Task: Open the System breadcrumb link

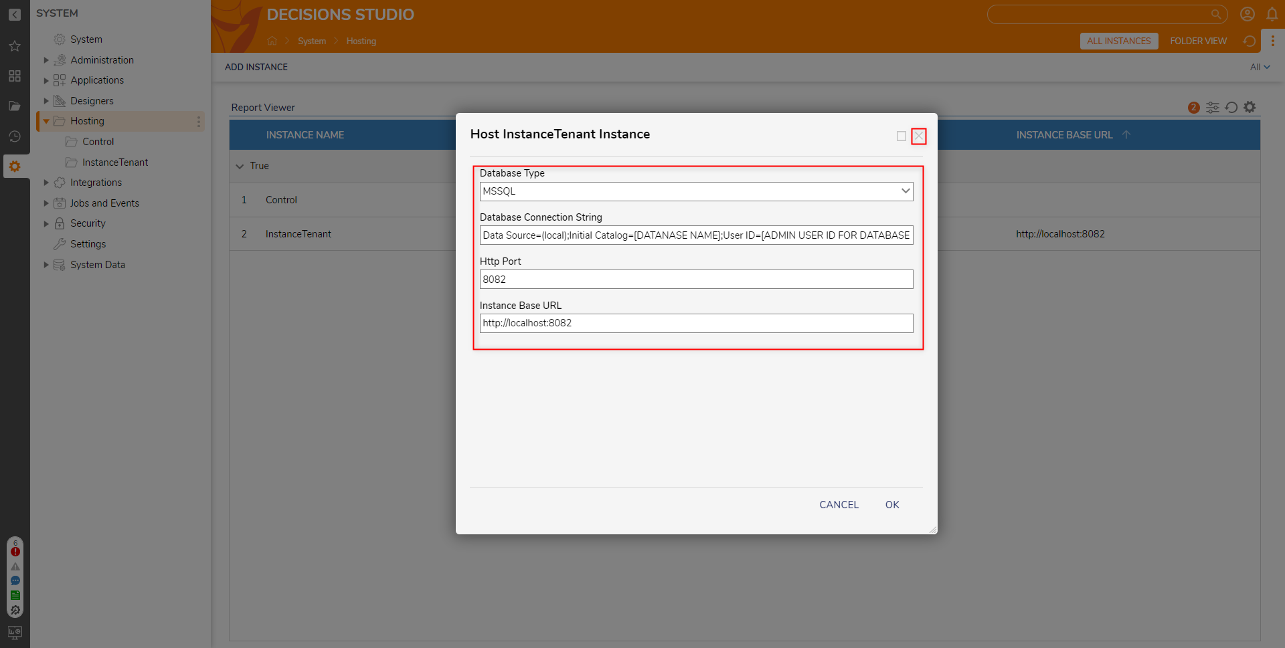Action: pos(312,41)
